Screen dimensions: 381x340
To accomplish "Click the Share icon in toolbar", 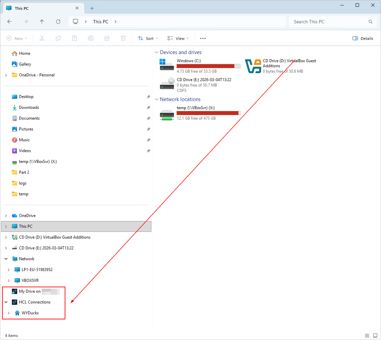I will 107,39.
